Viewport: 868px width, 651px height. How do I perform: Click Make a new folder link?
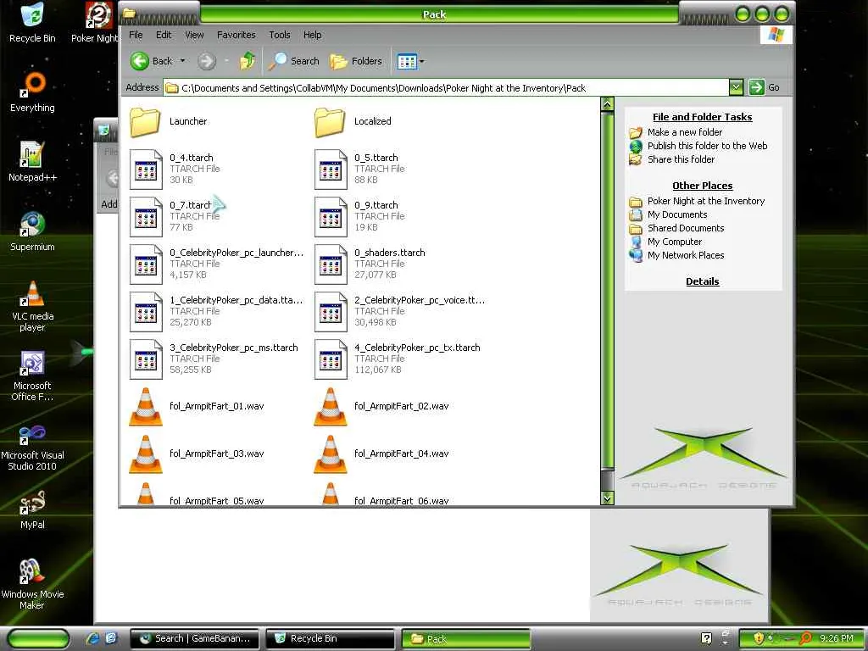[x=685, y=132]
